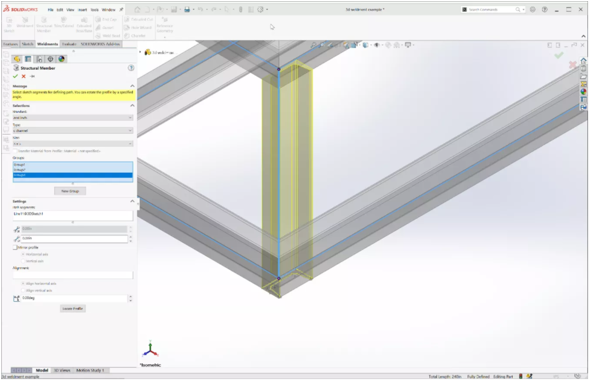
Task: Open the FeatureManager design tree tab icon
Action: [x=16, y=59]
